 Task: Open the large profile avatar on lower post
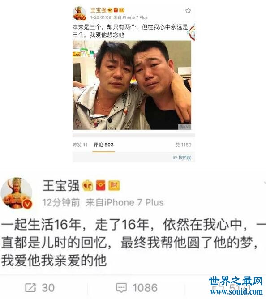[17, 193]
